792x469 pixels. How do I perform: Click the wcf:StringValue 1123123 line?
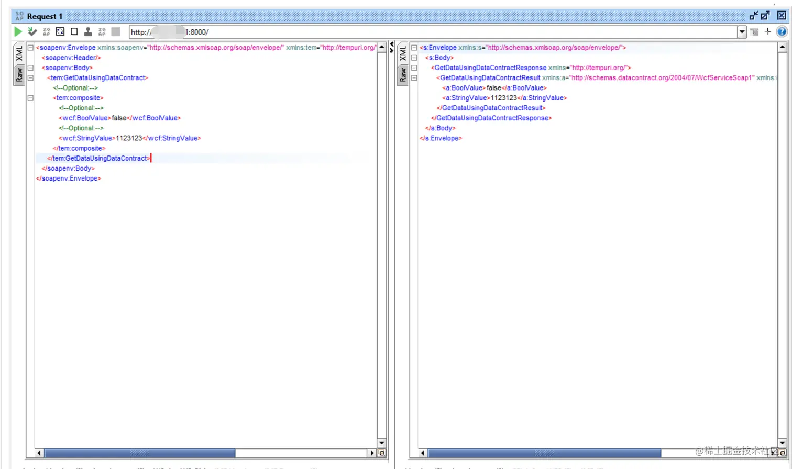click(x=129, y=138)
